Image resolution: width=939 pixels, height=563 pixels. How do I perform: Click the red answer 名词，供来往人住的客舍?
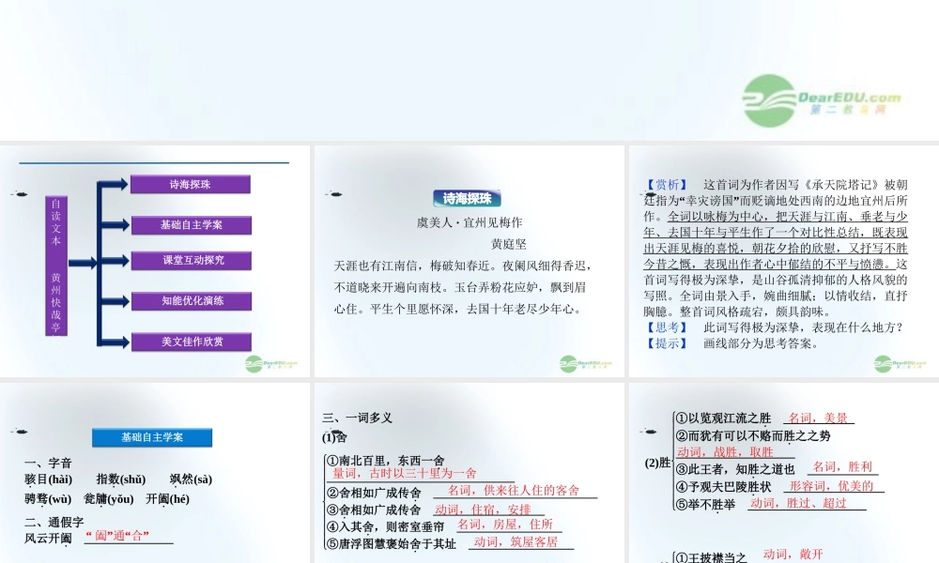[514, 490]
